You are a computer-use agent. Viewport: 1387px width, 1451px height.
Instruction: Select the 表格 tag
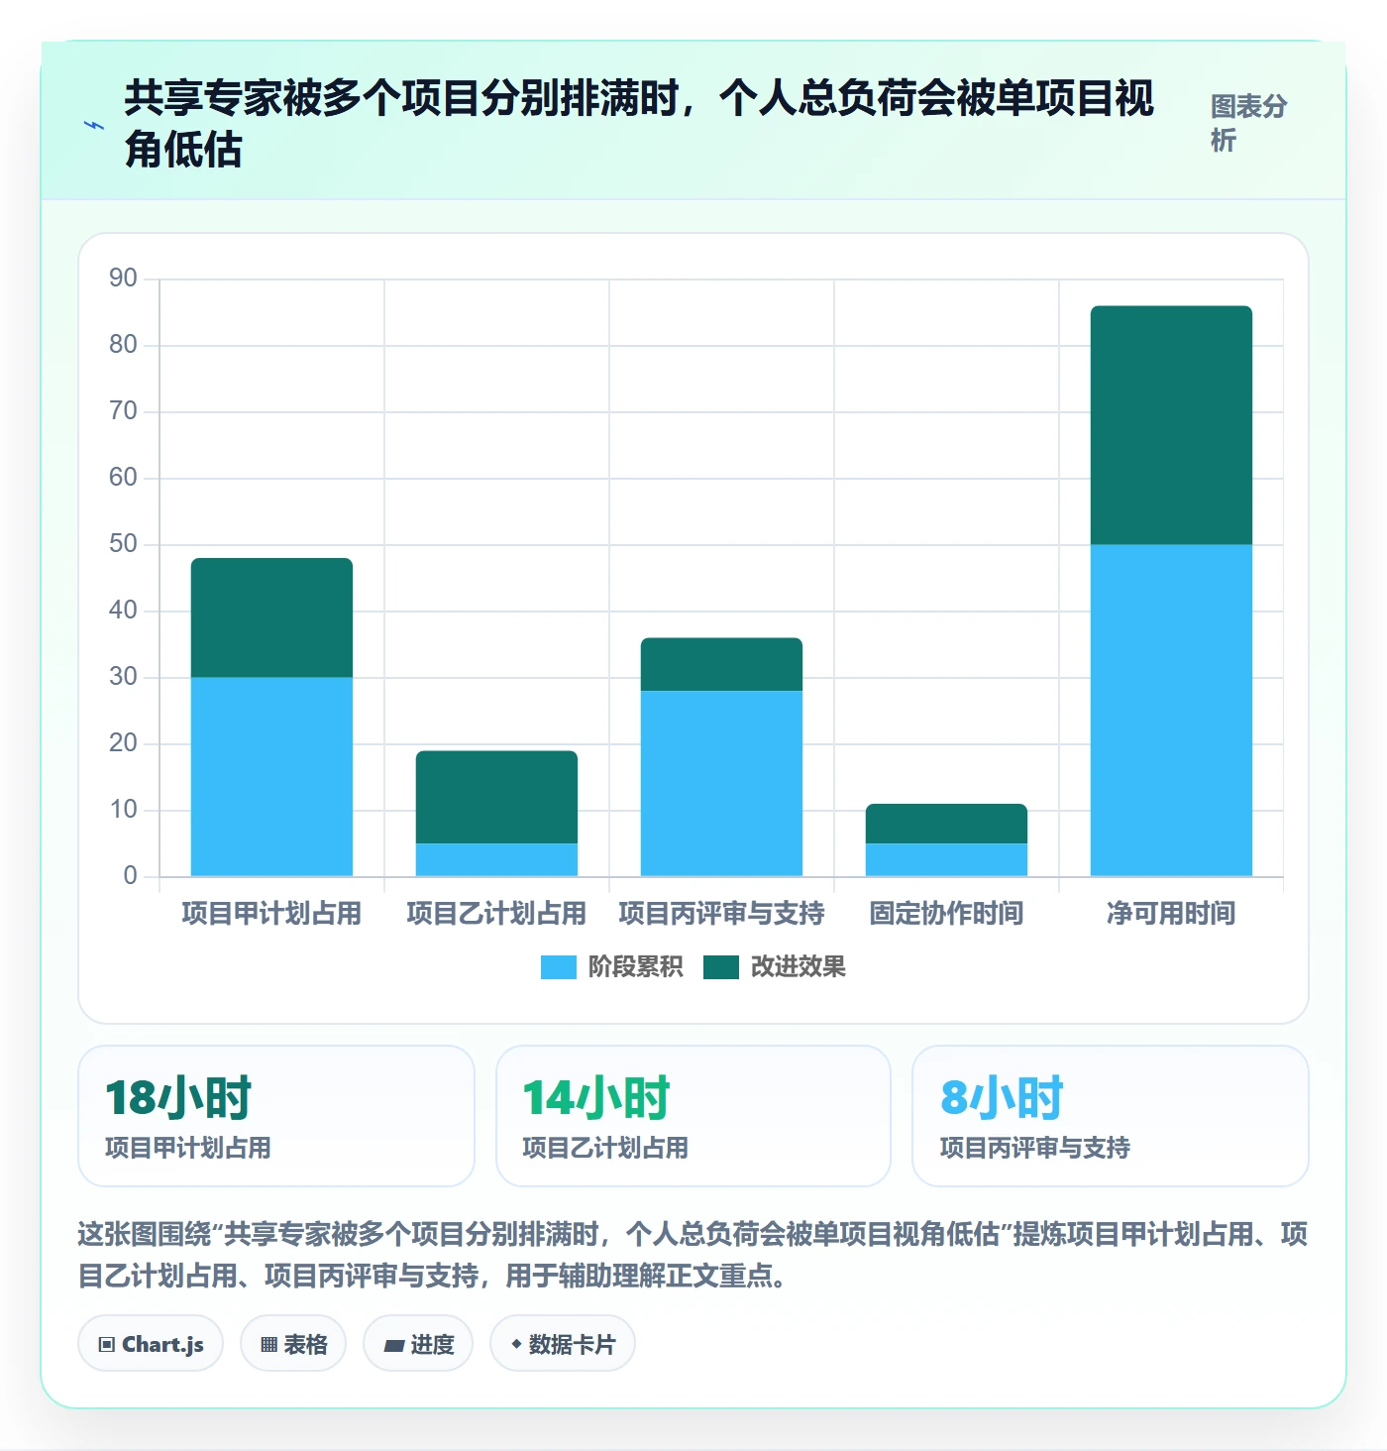point(293,1344)
